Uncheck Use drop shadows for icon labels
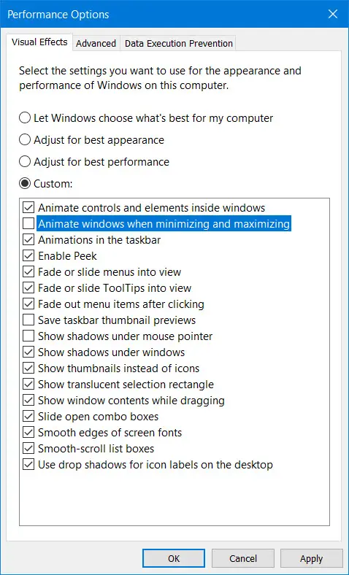 coord(28,465)
